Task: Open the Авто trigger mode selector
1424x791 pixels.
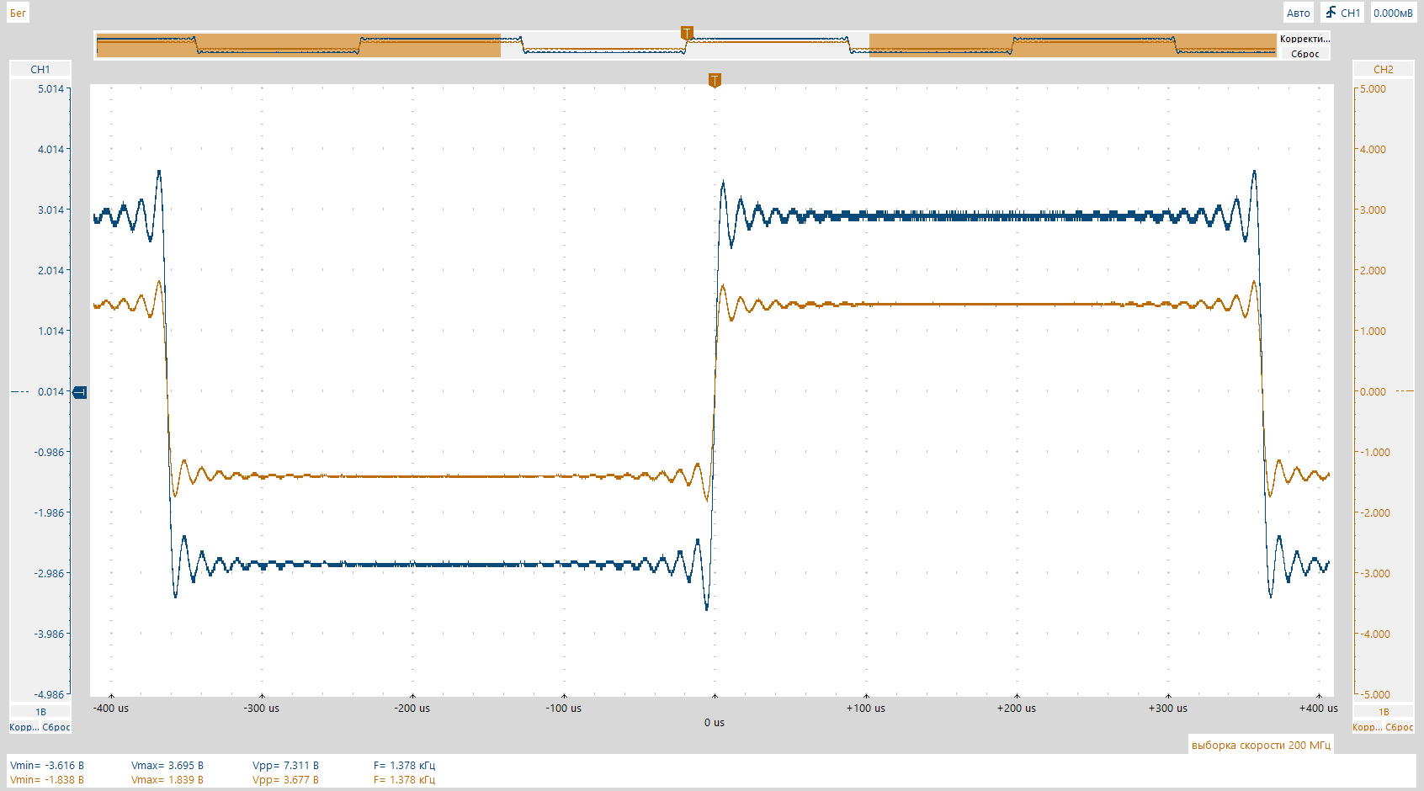Action: click(x=1298, y=13)
